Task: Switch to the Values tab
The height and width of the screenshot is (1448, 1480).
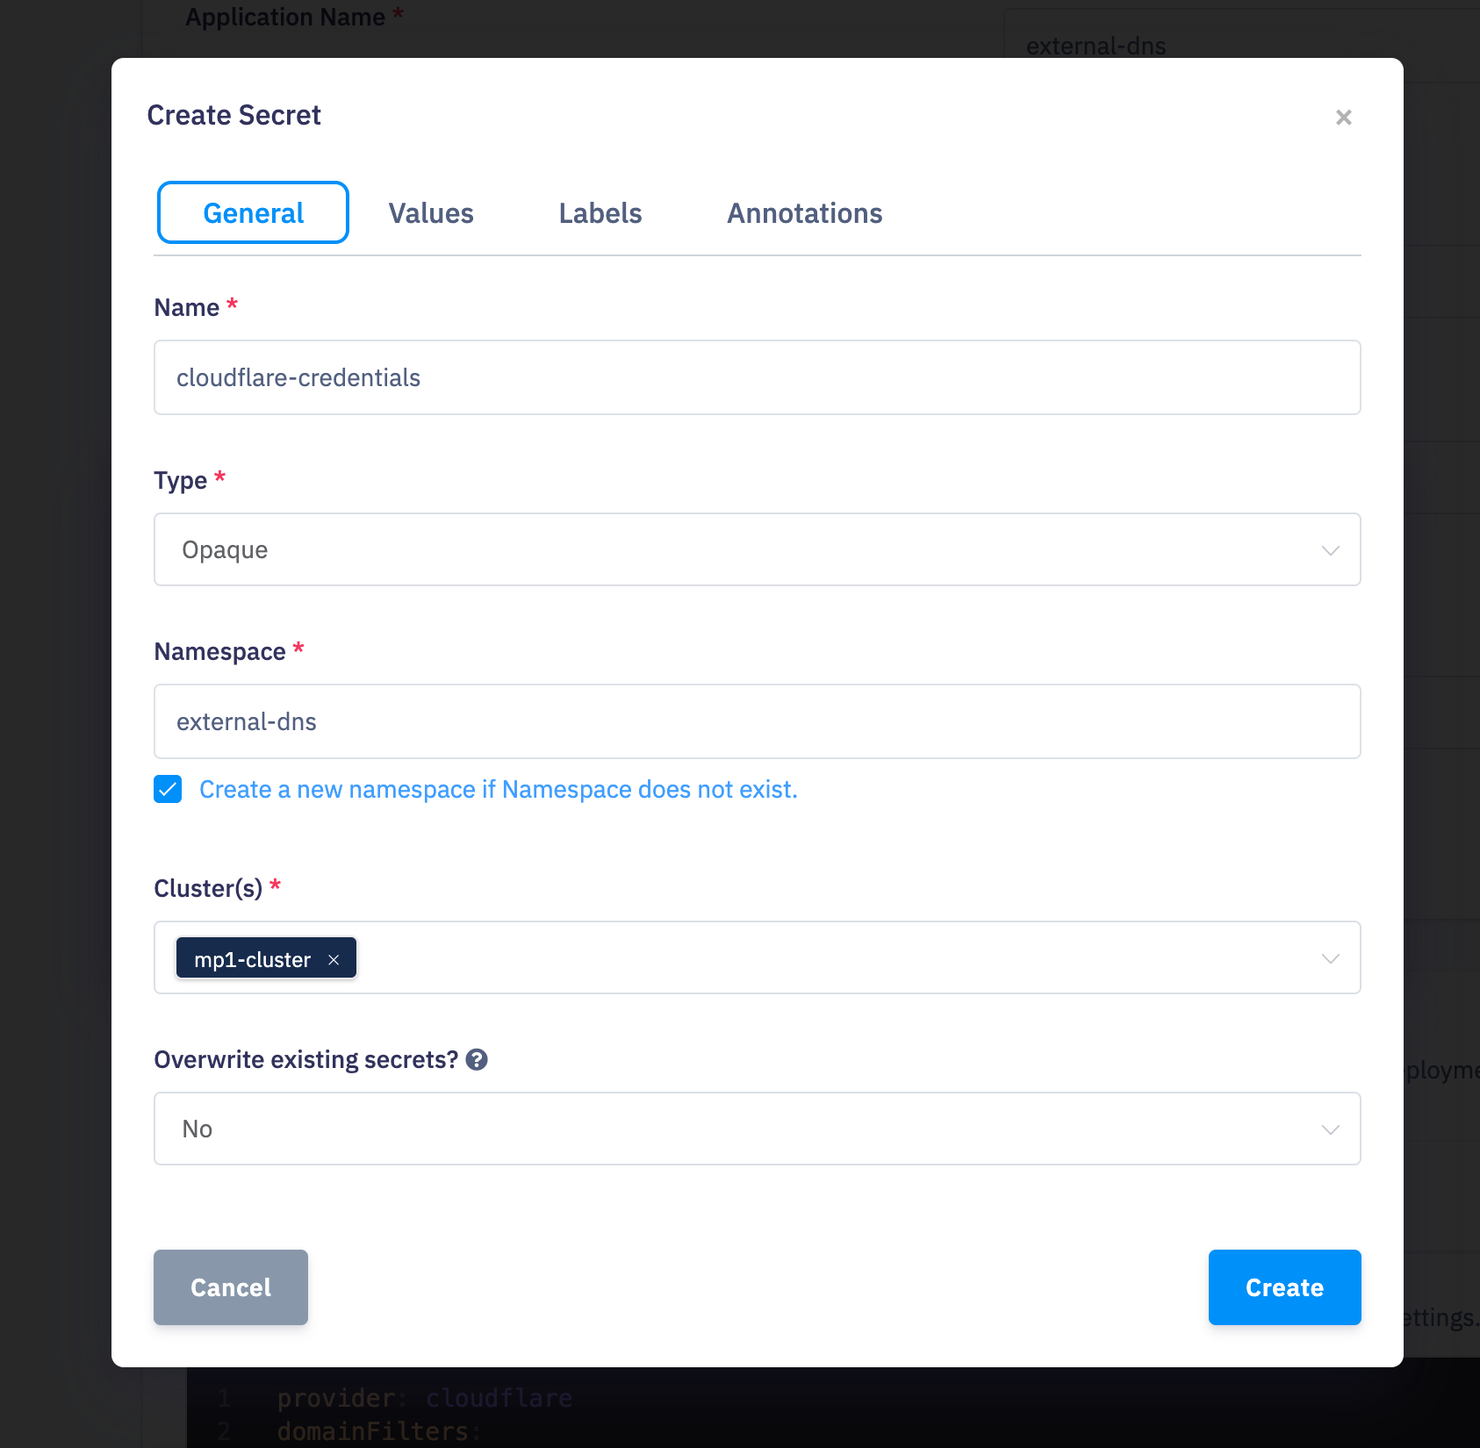Action: pos(431,213)
